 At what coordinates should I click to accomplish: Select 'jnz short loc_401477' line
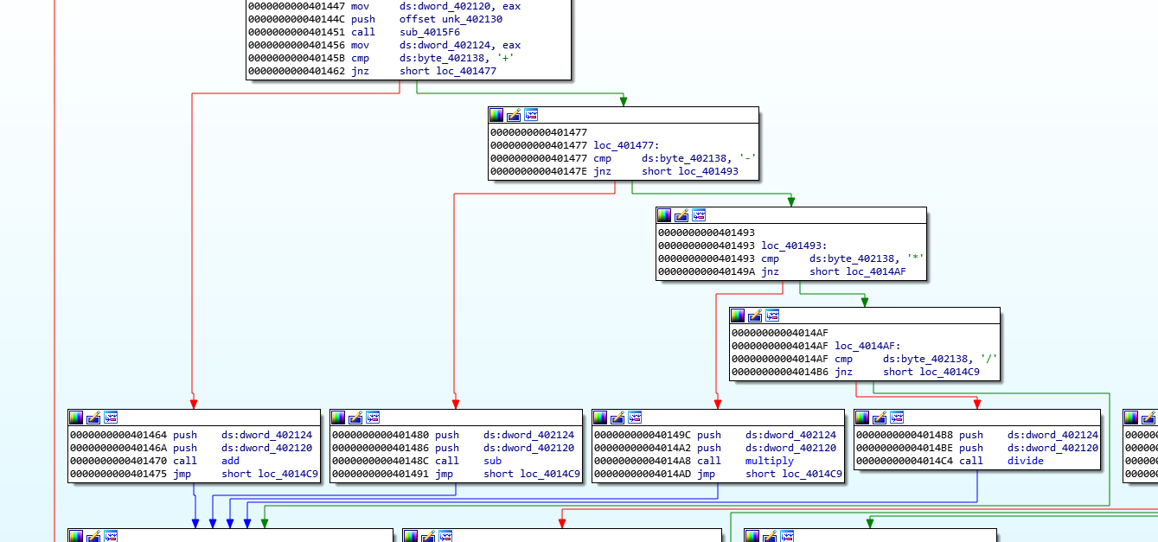click(x=372, y=71)
